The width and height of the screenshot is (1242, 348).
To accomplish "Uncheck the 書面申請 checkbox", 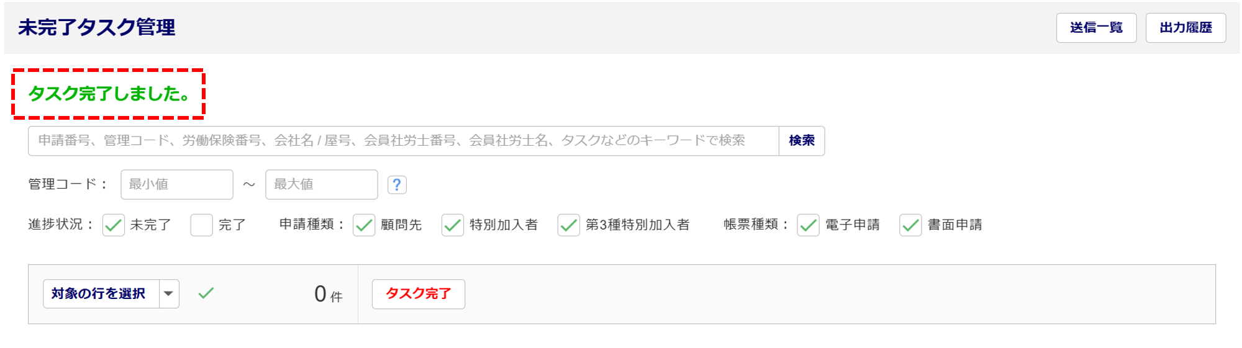I will pyautogui.click(x=910, y=225).
